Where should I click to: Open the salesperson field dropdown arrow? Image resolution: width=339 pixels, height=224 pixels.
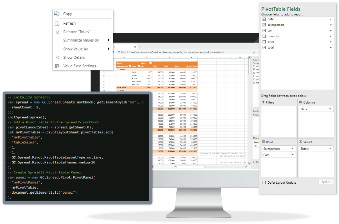[331, 25]
